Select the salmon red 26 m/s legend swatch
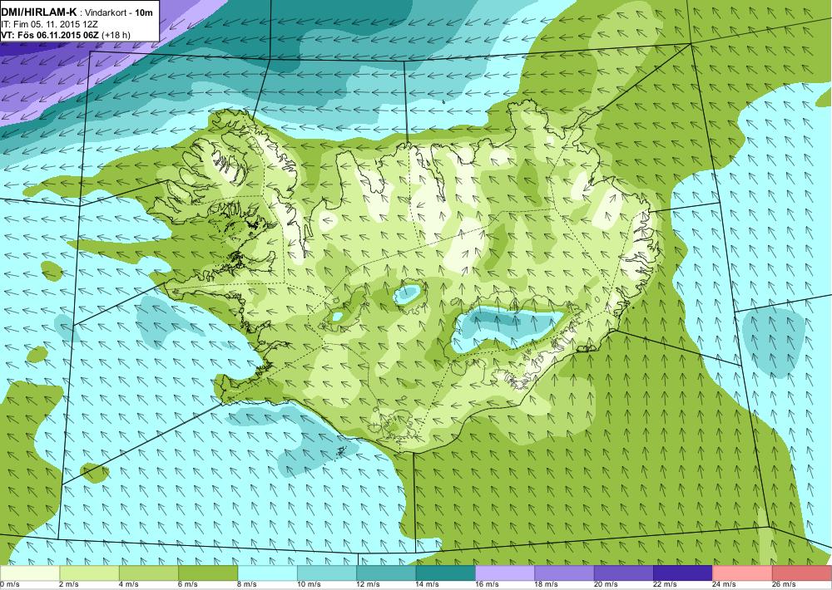 (x=802, y=573)
